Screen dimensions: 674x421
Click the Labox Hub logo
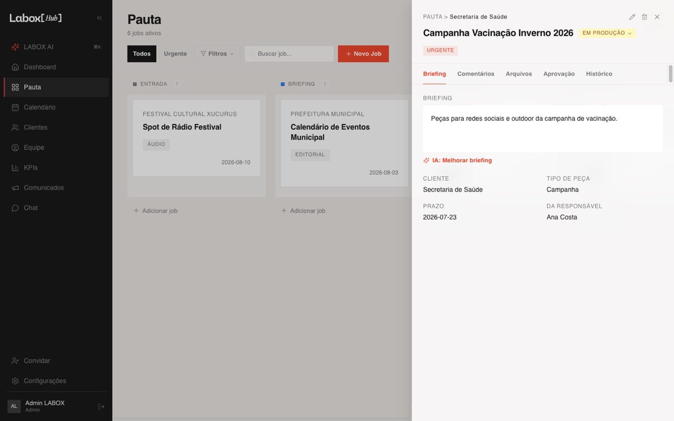(36, 18)
